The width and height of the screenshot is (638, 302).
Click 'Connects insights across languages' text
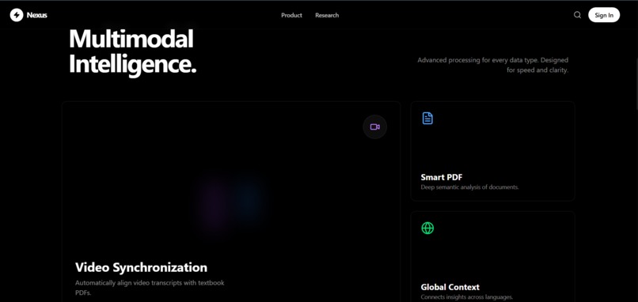coord(467,297)
